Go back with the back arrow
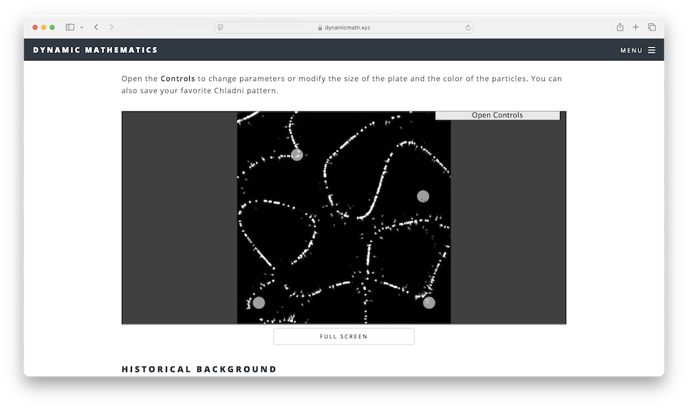This screenshot has height=408, width=688. [96, 28]
